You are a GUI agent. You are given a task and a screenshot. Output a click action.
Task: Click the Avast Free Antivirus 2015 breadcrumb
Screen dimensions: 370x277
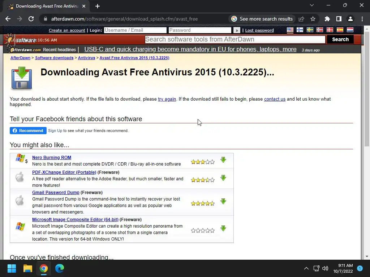134,58
